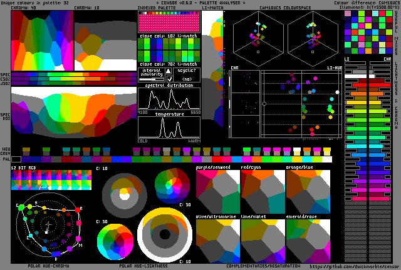Click the internal similarity progress bar

coord(152,79)
